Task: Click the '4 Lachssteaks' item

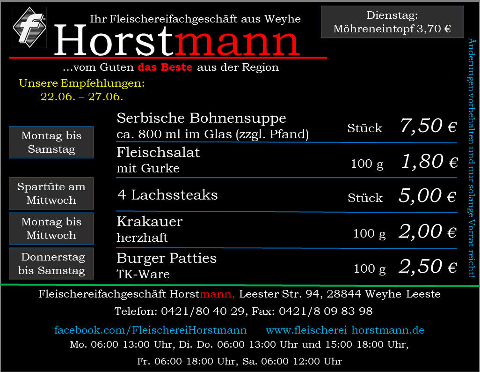Action: pyautogui.click(x=168, y=195)
